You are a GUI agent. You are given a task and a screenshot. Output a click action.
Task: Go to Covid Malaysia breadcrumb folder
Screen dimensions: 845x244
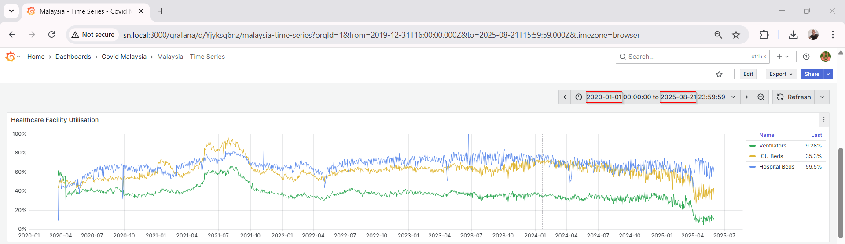[x=124, y=57]
